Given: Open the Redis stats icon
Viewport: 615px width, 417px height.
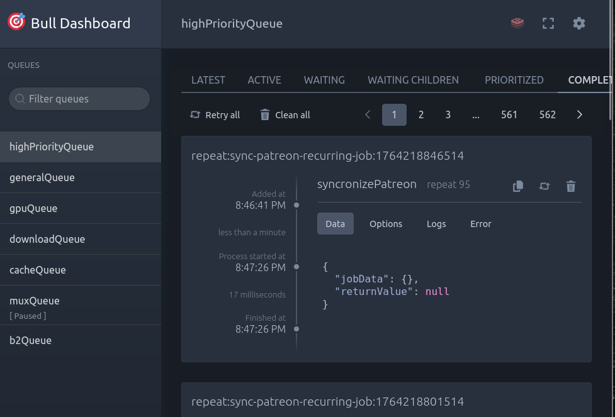Looking at the screenshot, I should [517, 23].
